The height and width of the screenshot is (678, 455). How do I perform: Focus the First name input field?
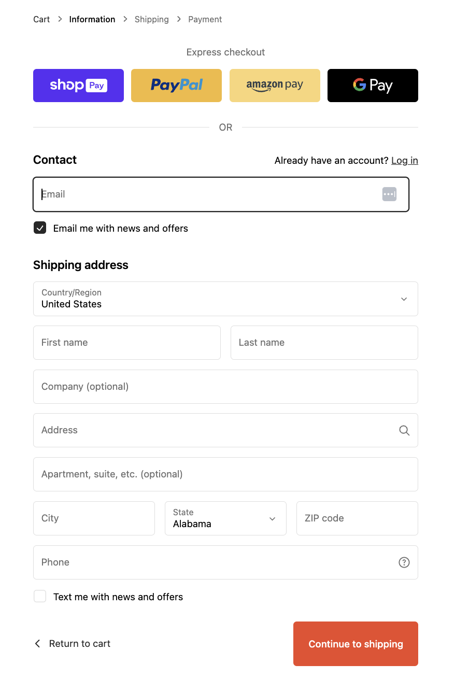pyautogui.click(x=127, y=343)
